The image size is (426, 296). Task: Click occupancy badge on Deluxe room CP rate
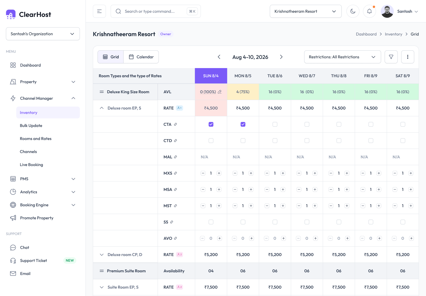(x=180, y=255)
